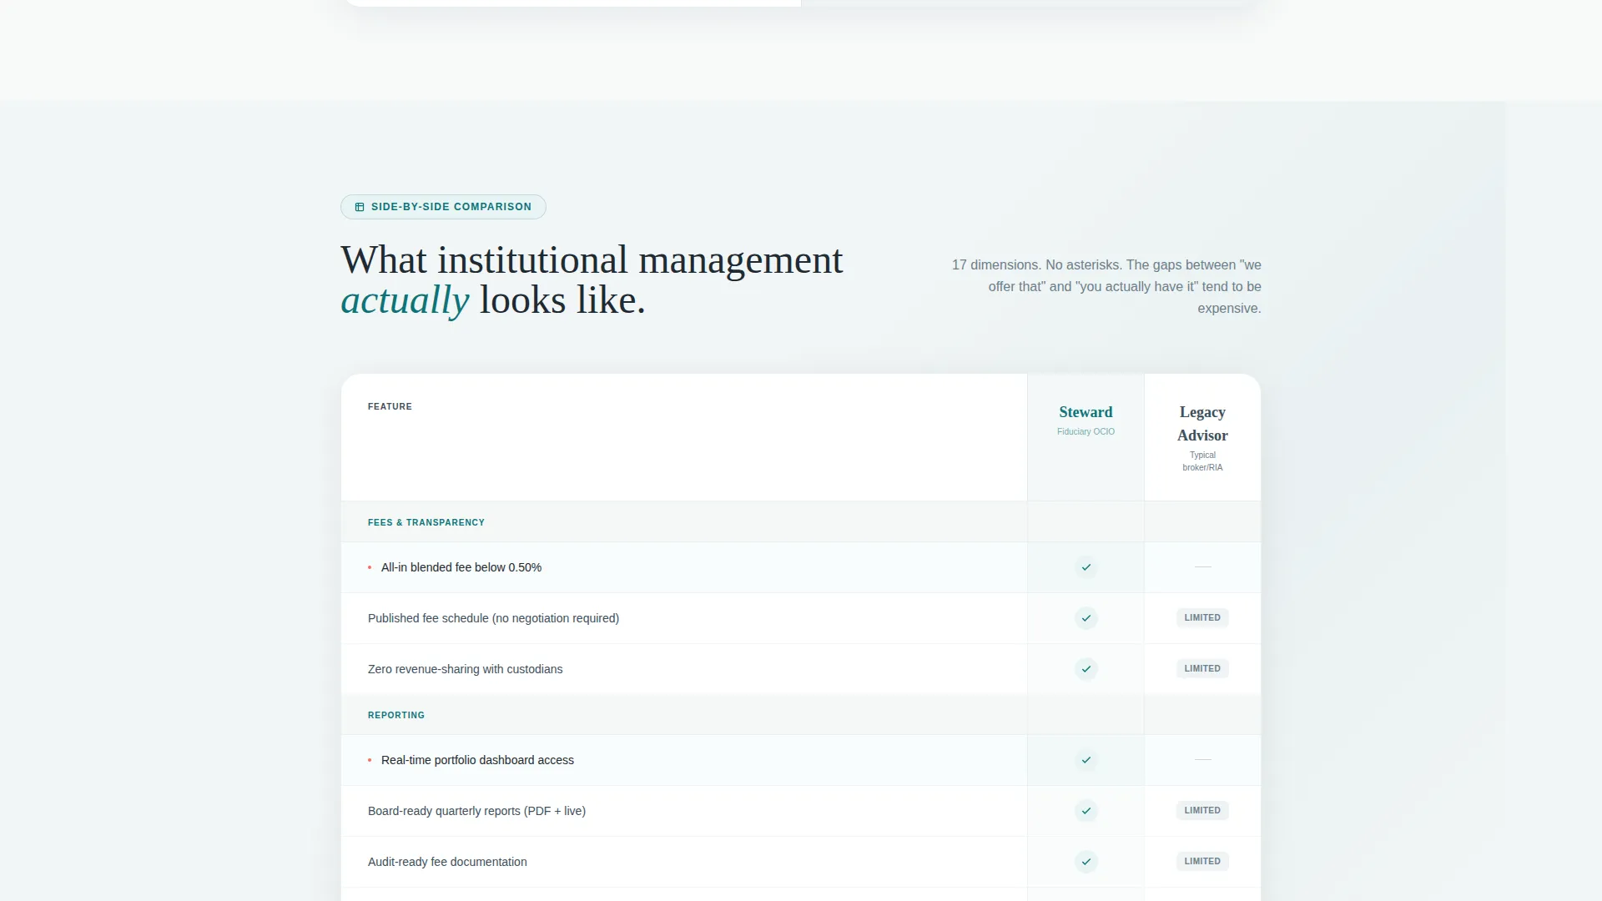Click the SIDE-BY-SIDE COMPARISON pill label
The height and width of the screenshot is (901, 1602).
click(443, 207)
